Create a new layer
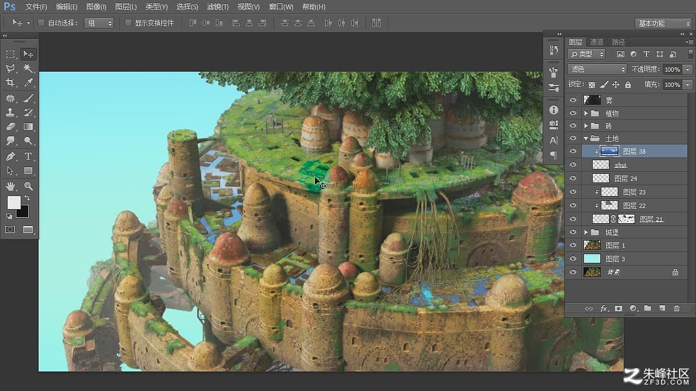 tap(662, 308)
